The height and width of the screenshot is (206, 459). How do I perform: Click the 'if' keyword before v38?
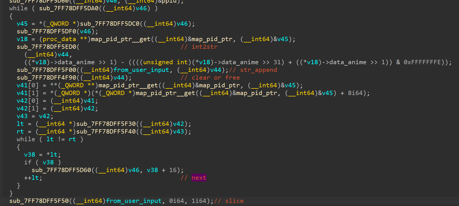tap(28, 162)
